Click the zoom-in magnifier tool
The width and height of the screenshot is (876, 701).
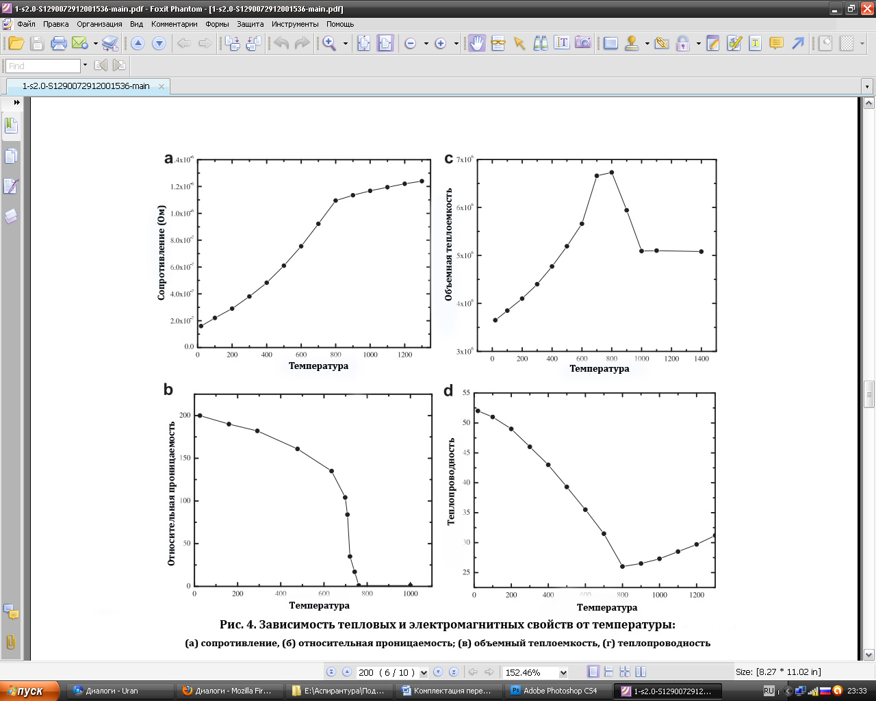330,43
